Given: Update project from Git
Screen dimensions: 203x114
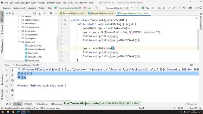Looking at the screenshot, I should point(164,8).
